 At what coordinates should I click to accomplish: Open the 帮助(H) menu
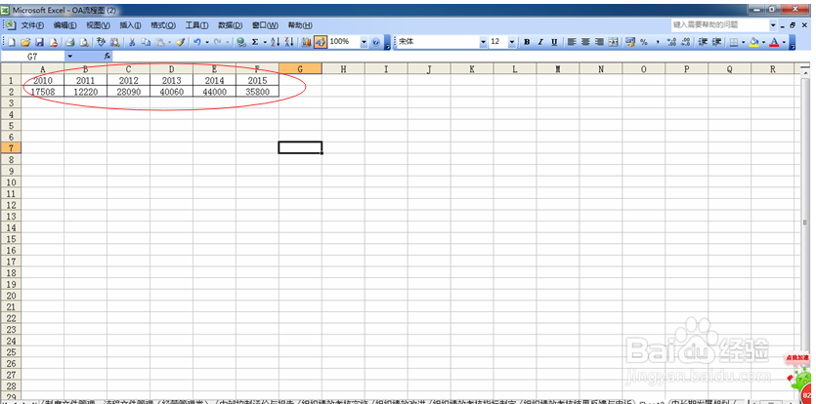coord(300,25)
